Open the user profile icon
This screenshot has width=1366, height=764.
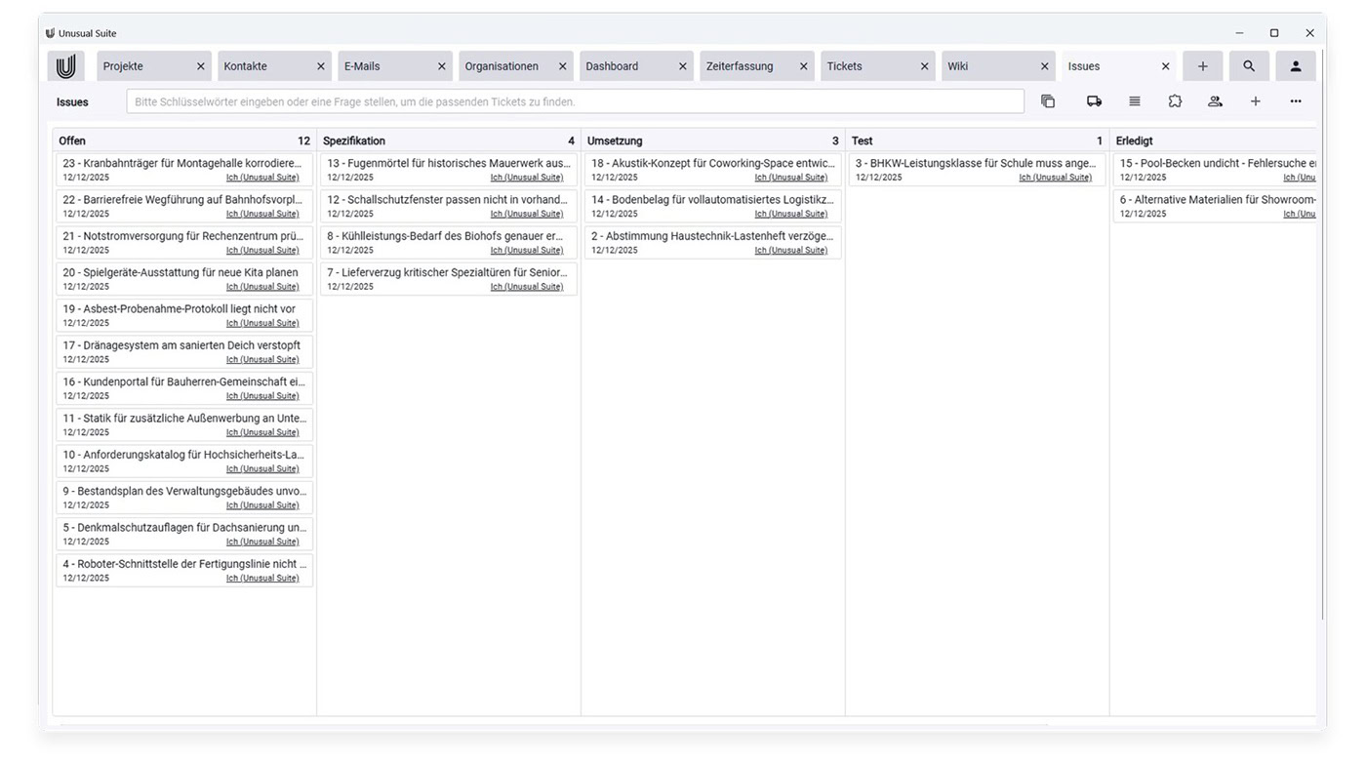1296,66
